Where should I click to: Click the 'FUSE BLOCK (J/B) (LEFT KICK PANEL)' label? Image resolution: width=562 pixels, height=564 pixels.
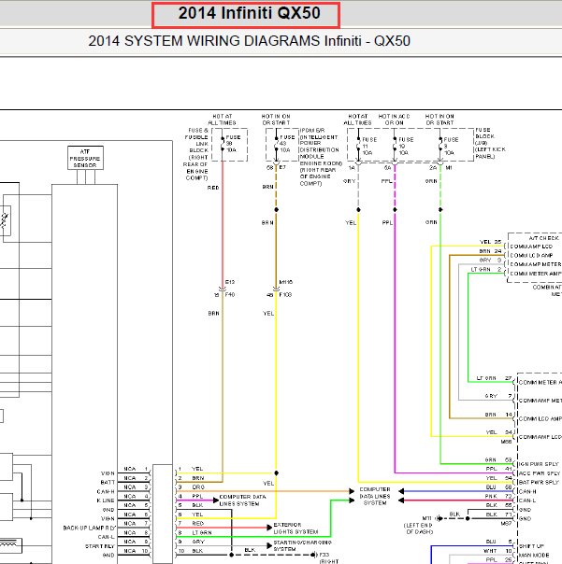tap(490, 143)
